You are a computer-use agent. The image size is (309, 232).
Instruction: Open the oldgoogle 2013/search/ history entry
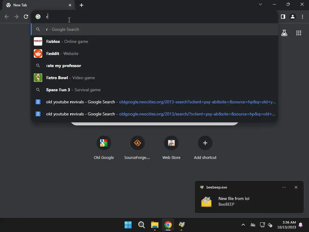click(x=154, y=114)
